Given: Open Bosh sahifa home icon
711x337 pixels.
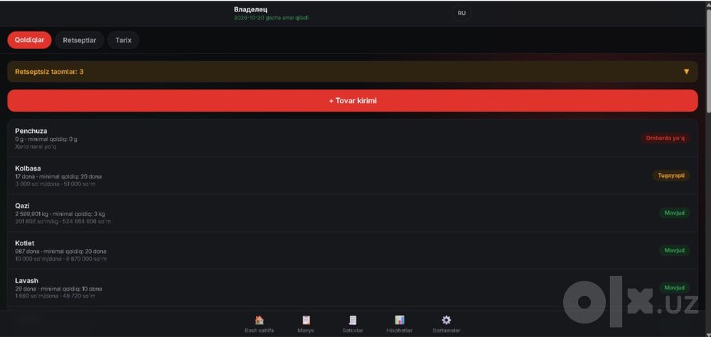Looking at the screenshot, I should coord(260,320).
